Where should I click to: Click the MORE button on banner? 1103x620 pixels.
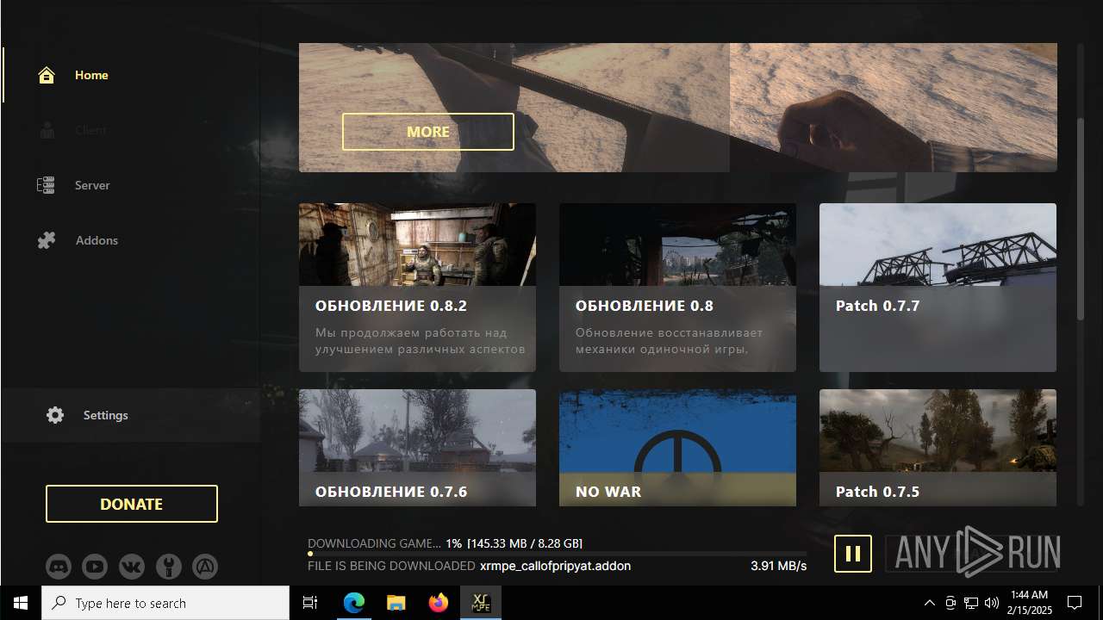(428, 132)
